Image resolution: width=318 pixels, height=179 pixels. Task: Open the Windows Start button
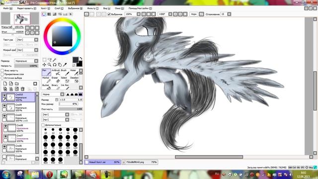[x=6, y=175]
